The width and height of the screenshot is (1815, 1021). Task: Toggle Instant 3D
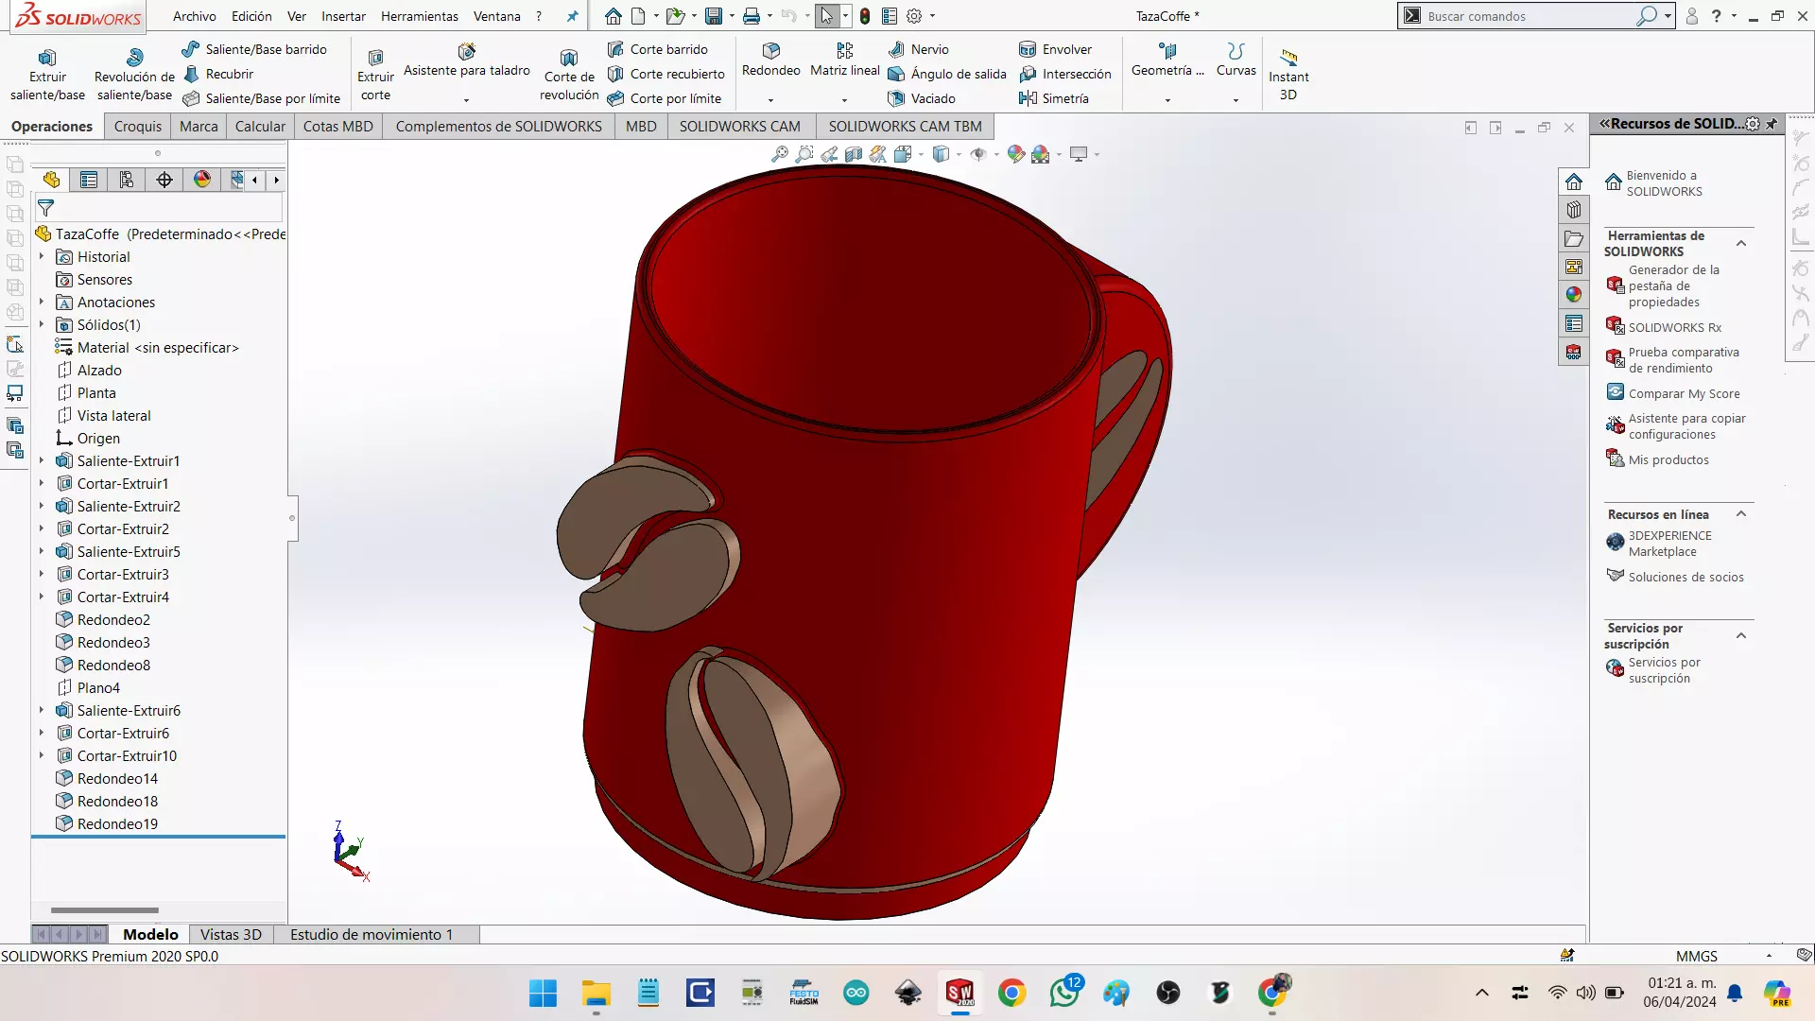tap(1288, 75)
